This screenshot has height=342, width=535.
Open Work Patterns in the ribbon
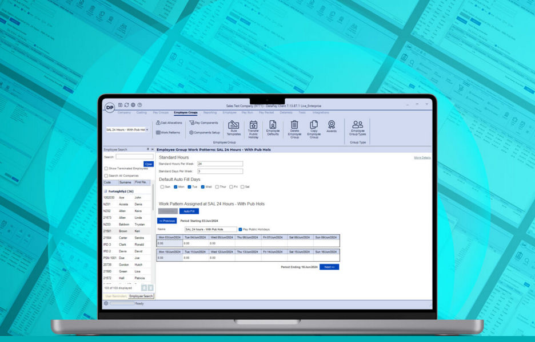click(168, 132)
